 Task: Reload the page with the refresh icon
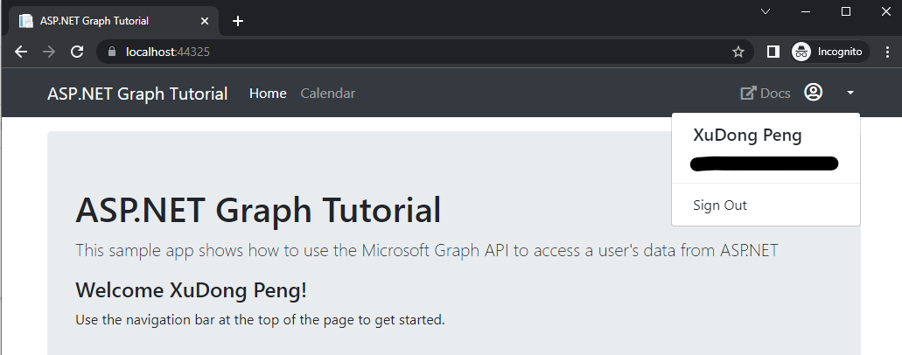77,52
